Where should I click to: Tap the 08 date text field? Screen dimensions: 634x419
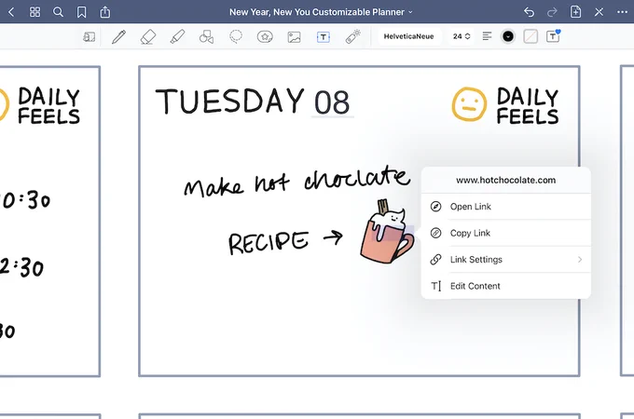point(332,102)
